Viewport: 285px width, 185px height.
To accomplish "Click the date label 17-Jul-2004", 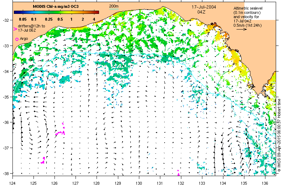I will [204, 7].
